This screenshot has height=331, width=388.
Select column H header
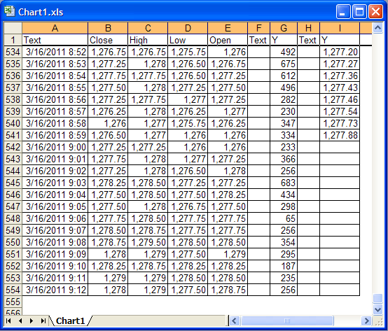tap(309, 28)
